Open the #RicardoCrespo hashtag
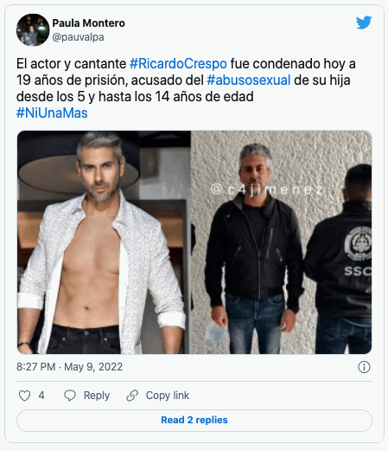The width and height of the screenshot is (388, 451). [x=178, y=64]
